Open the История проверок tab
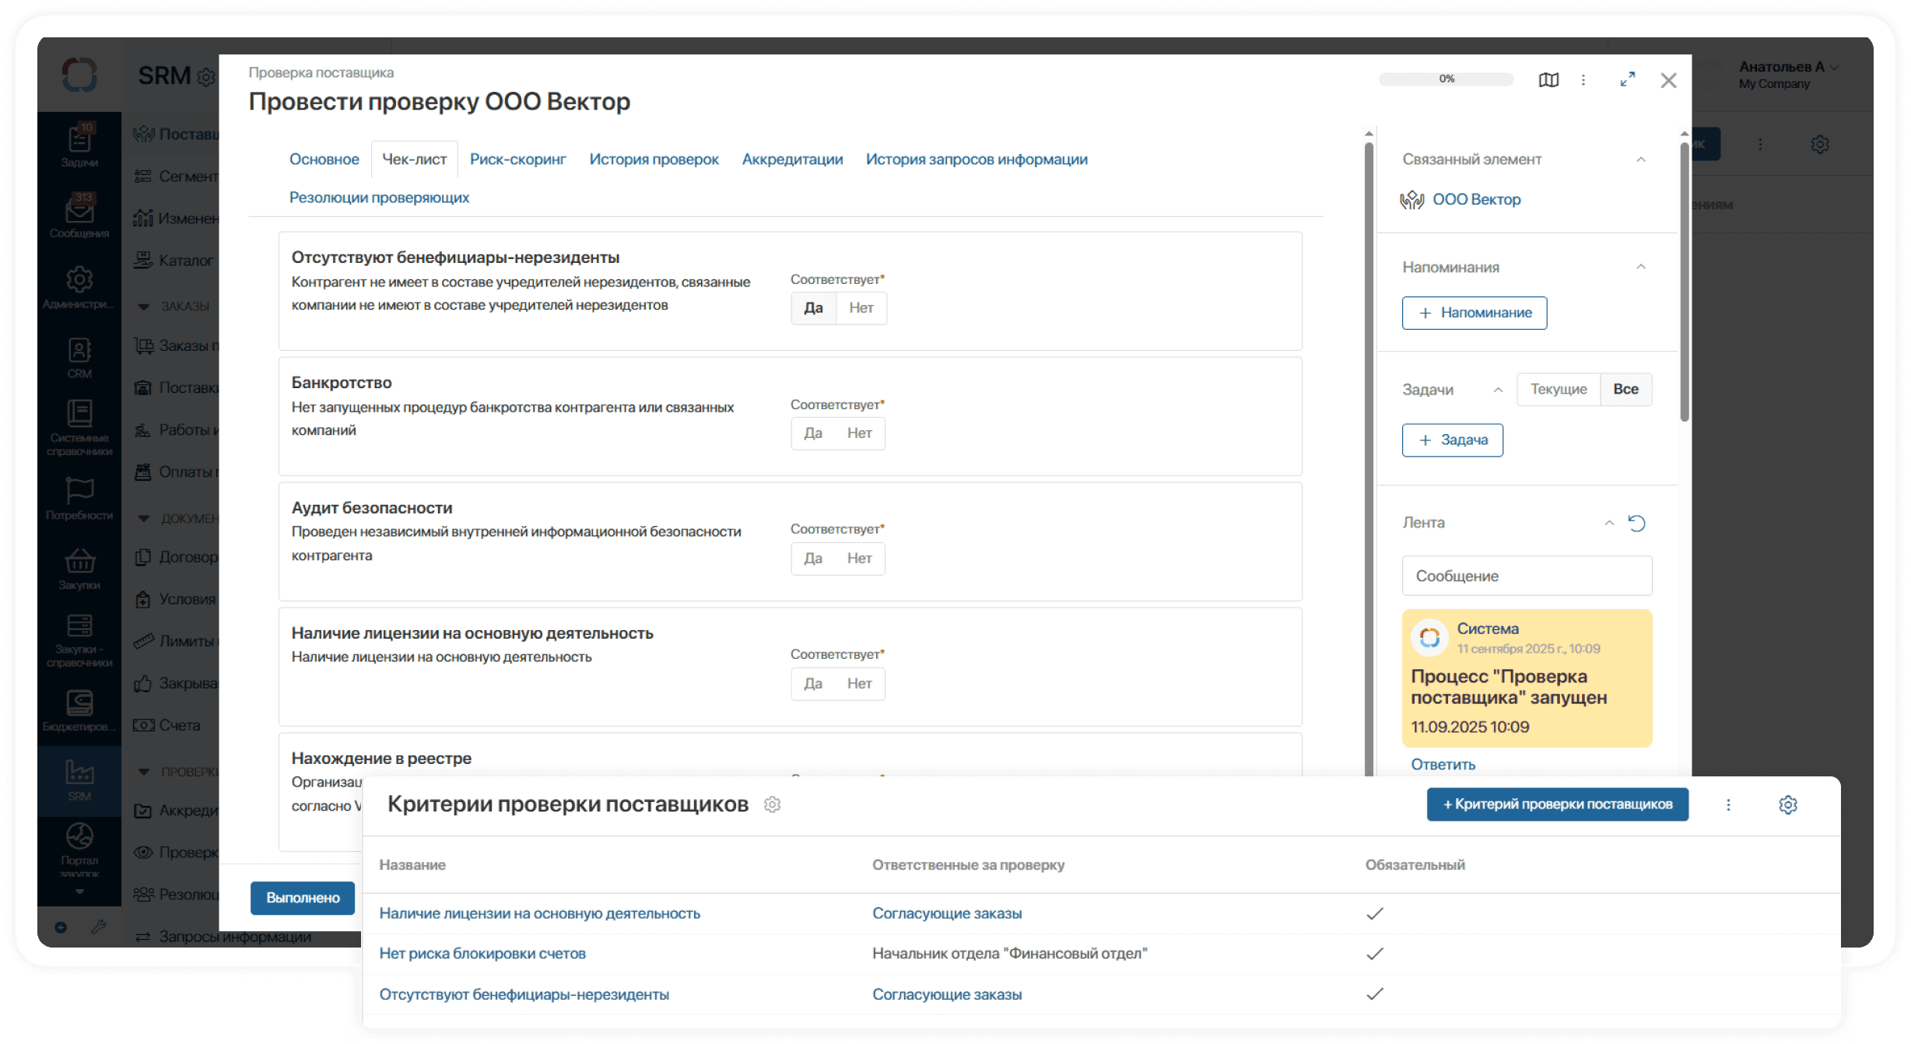This screenshot has height=1044, width=1911. coord(654,159)
